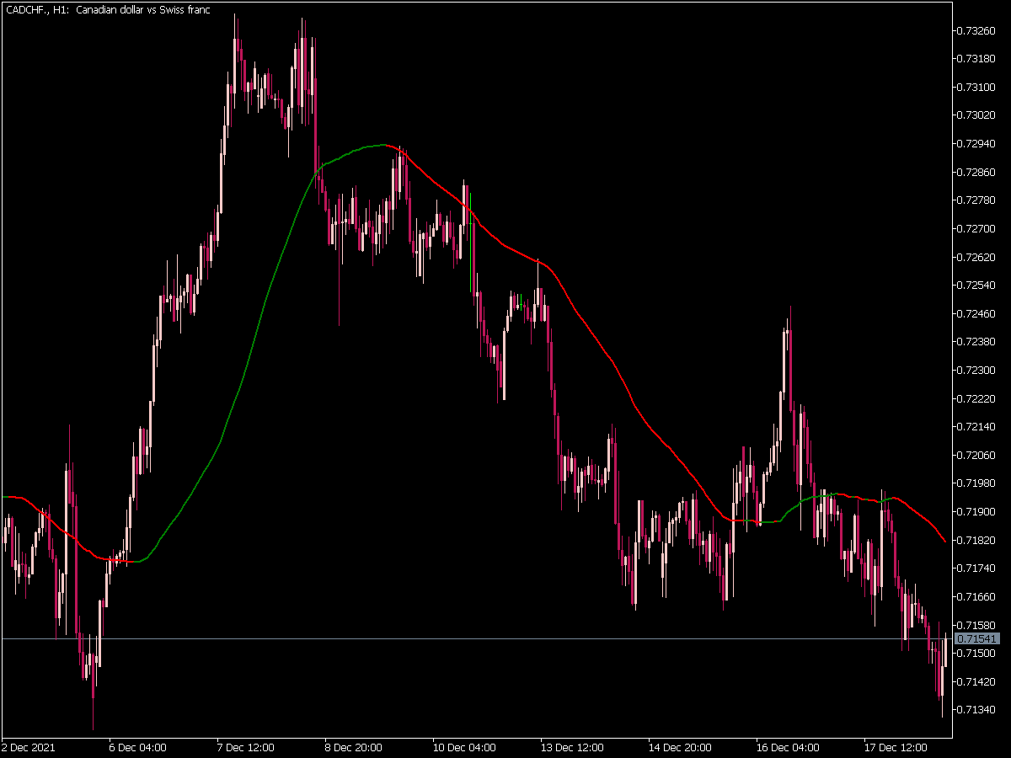Click the 0.72460 price axis label
This screenshot has width=1011, height=758.
click(975, 313)
